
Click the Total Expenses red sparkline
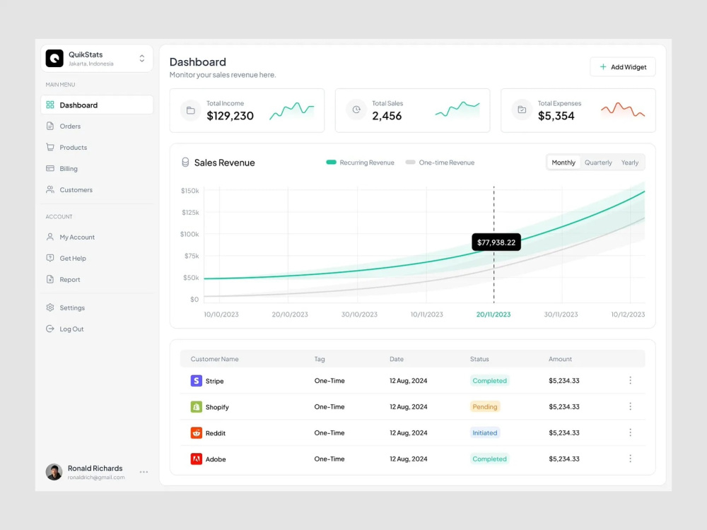click(x=623, y=110)
